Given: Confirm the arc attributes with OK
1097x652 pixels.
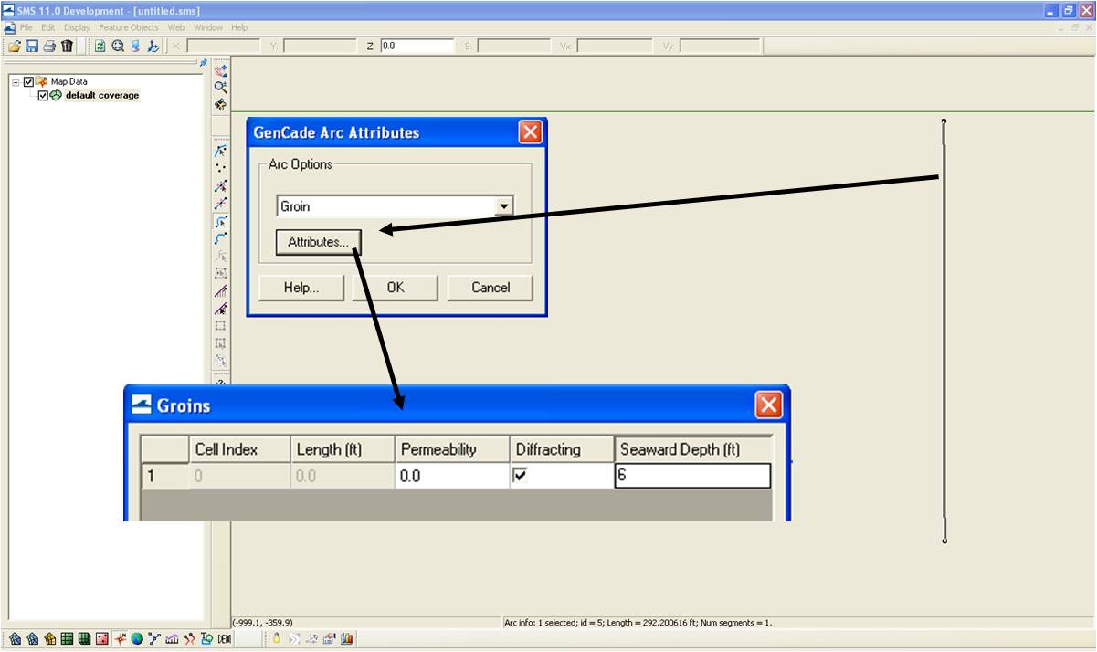Looking at the screenshot, I should coord(395,288).
